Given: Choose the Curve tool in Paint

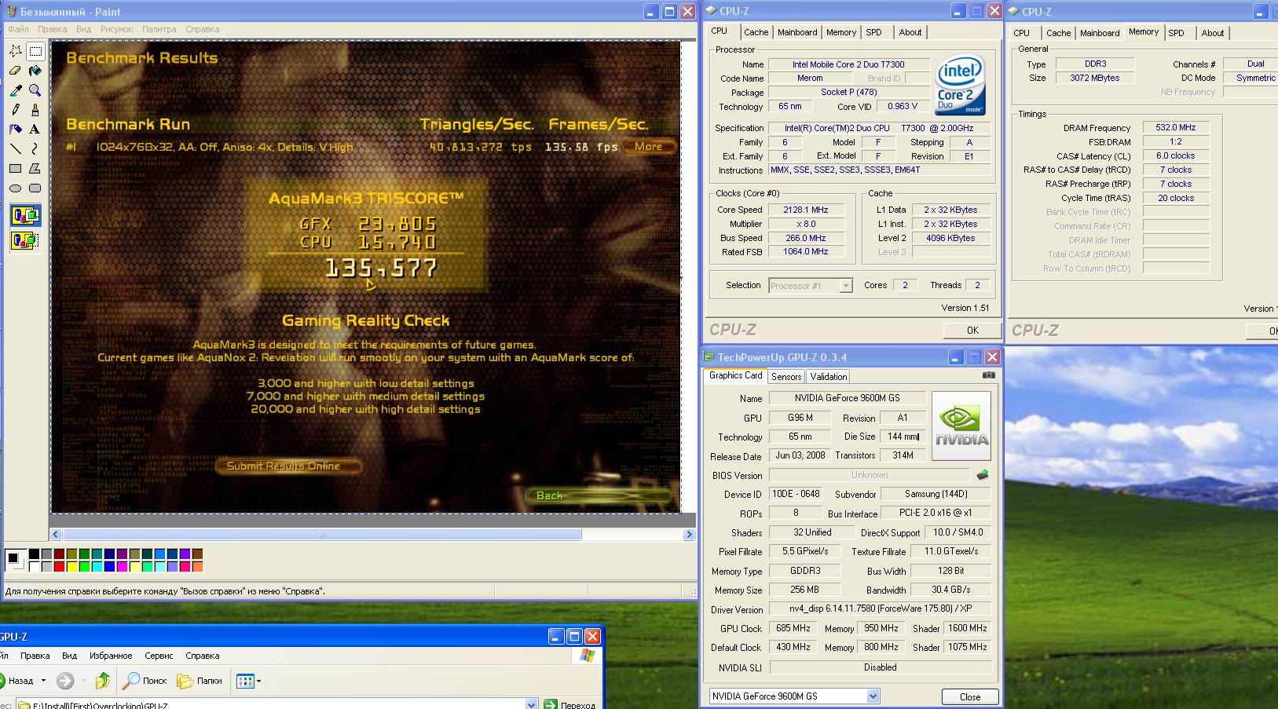Looking at the screenshot, I should pos(35,148).
